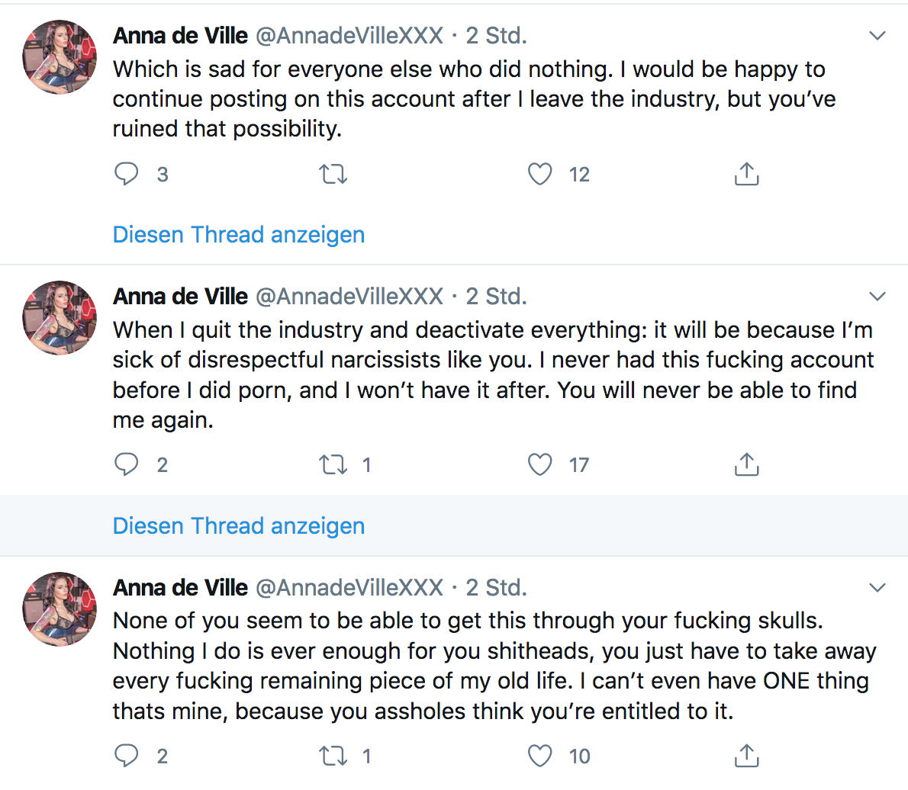Click the avatar beside the 'When I quit' tweet
The image size is (908, 790).
(x=60, y=319)
